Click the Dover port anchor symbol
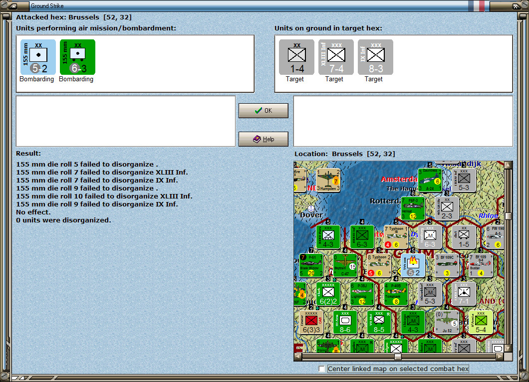The height and width of the screenshot is (382, 529). 311,208
